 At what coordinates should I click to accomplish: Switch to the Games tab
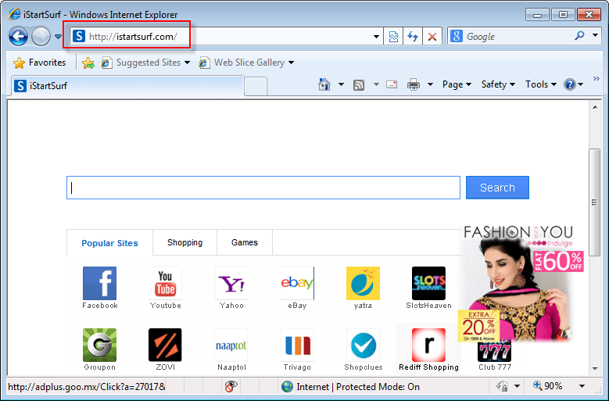tap(244, 242)
